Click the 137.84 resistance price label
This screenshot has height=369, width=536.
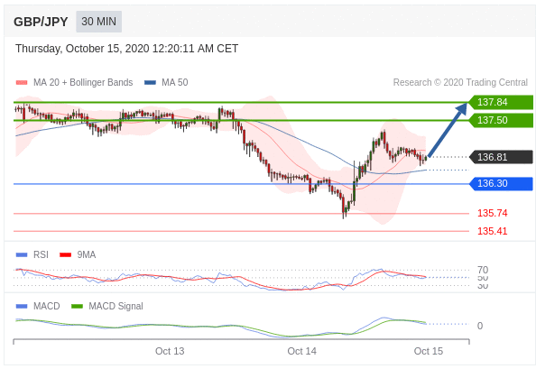(x=501, y=102)
